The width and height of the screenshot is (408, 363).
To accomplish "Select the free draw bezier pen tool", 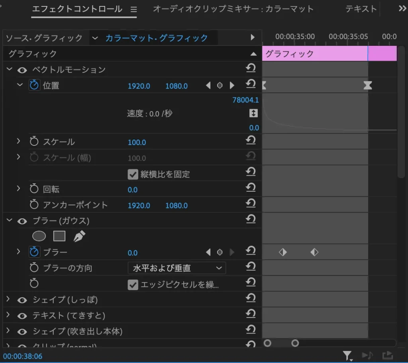I will [78, 236].
